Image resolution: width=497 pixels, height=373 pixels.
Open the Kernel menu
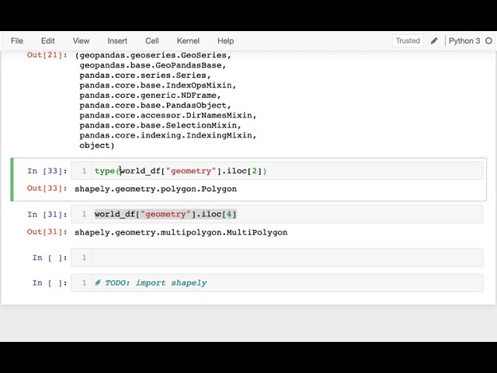click(188, 41)
